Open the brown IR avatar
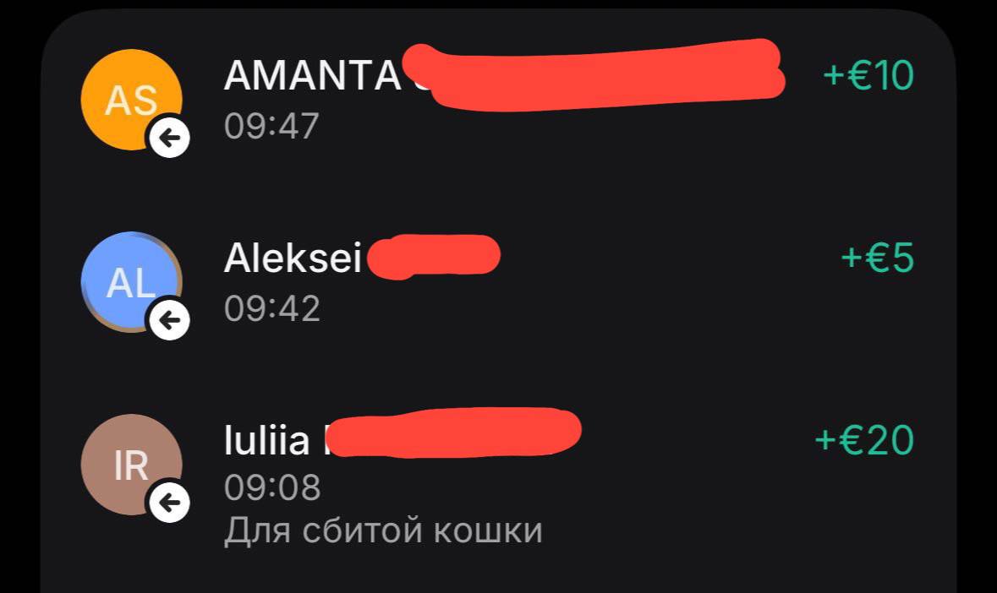997x593 pixels. pyautogui.click(x=132, y=465)
